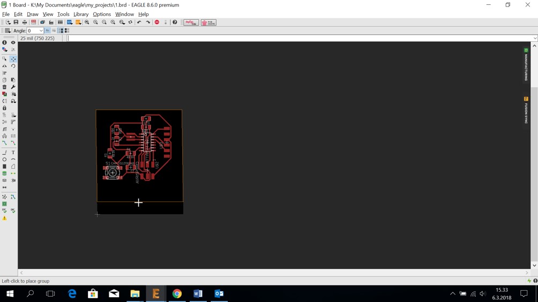
Task: Select the Show (eye) tool
Action: (13, 42)
